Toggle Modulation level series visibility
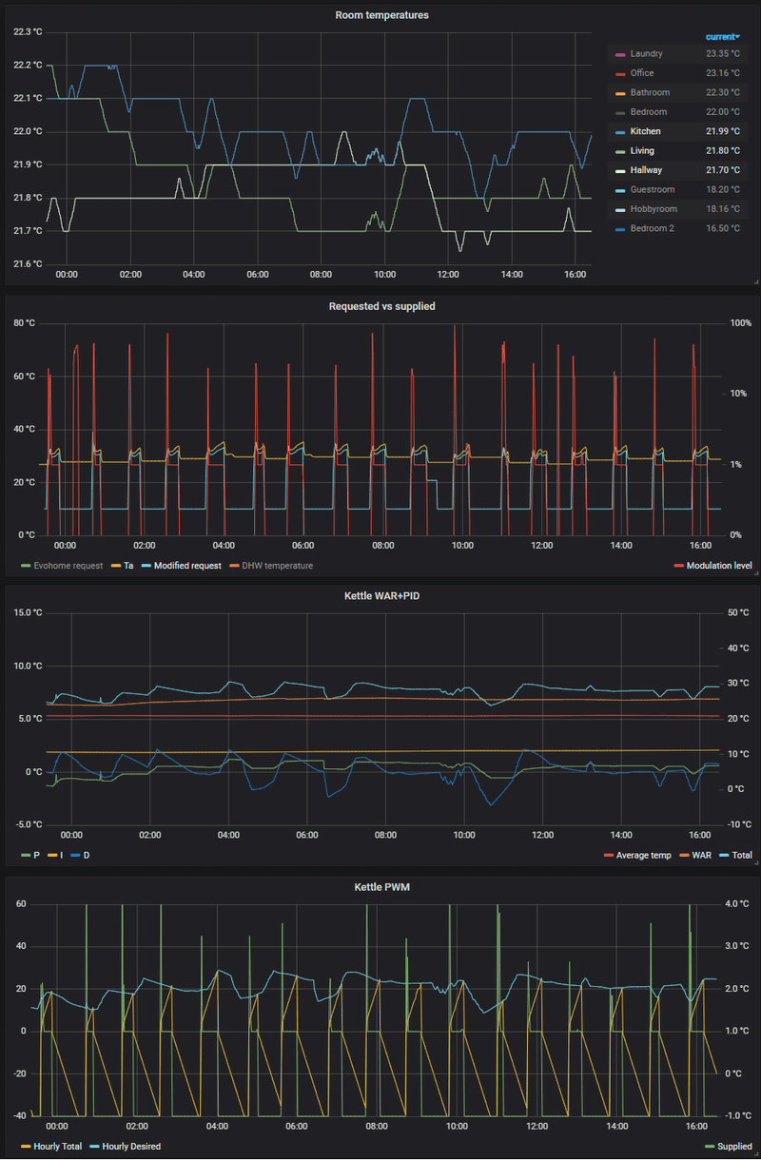The width and height of the screenshot is (761, 1160). pyautogui.click(x=719, y=566)
